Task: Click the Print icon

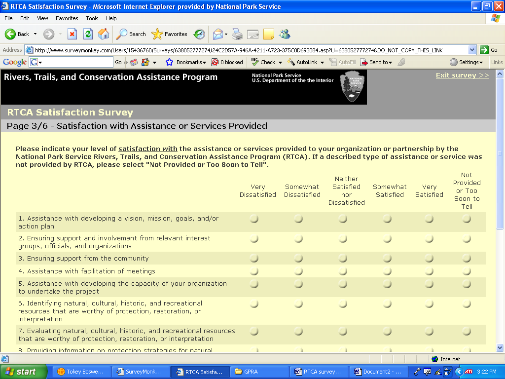Action: click(237, 34)
